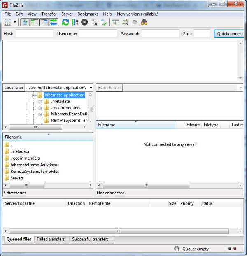Image resolution: width=247 pixels, height=256 pixels.
Task: Click the queue status icon in status bar
Action: pyautogui.click(x=177, y=249)
